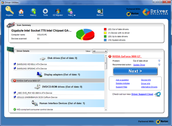172x126 pixels.
Task: Select Human Interface Devices header
Action: click(x=59, y=103)
